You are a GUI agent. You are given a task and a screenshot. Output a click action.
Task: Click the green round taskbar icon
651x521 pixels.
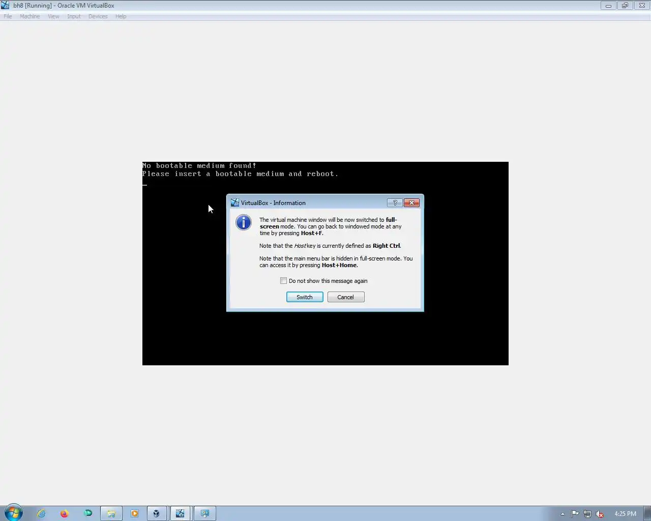(88, 513)
